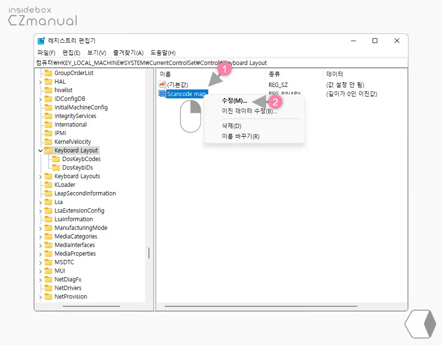Expand the Keyboard Layouts node
The height and width of the screenshot is (345, 442).
41,176
